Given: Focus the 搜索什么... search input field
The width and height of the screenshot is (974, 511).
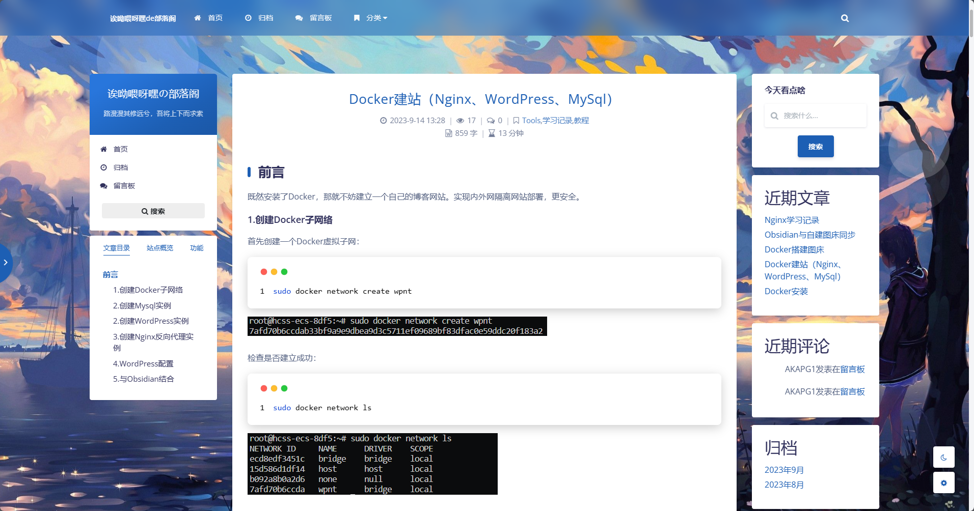Looking at the screenshot, I should (x=815, y=116).
